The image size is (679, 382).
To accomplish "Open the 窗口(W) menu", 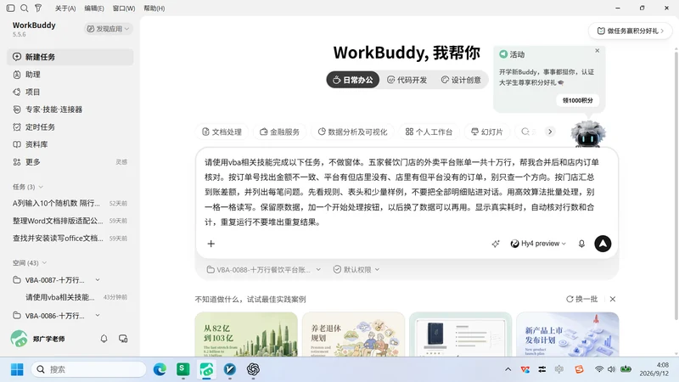I will [124, 8].
